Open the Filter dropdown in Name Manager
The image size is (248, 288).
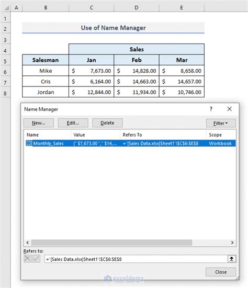221,123
